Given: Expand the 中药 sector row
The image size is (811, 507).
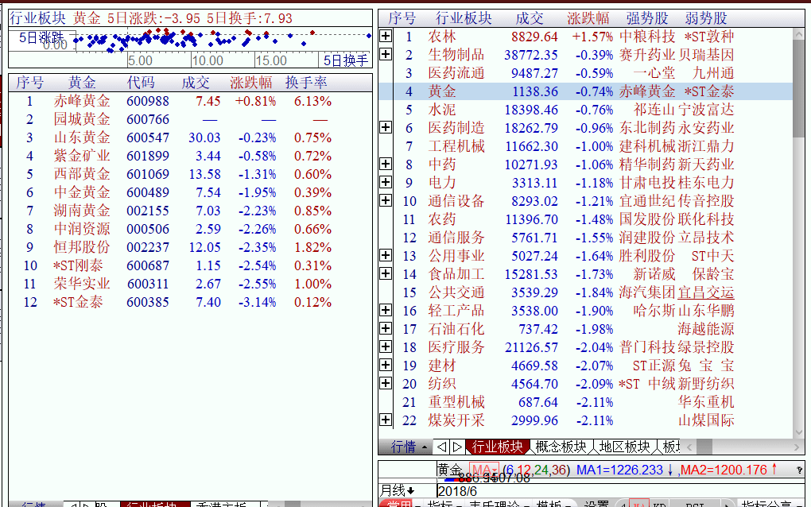Looking at the screenshot, I should [x=386, y=164].
